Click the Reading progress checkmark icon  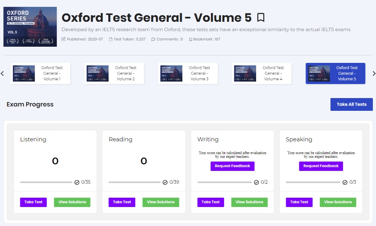click(x=165, y=182)
